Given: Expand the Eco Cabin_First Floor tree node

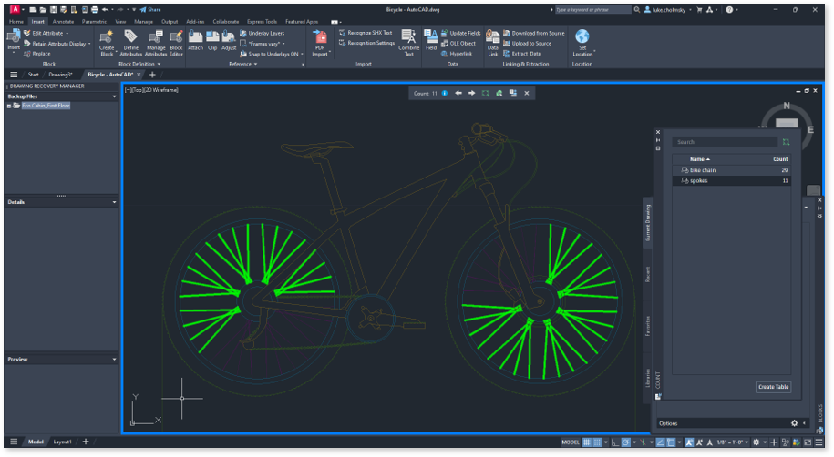Looking at the screenshot, I should pos(8,106).
